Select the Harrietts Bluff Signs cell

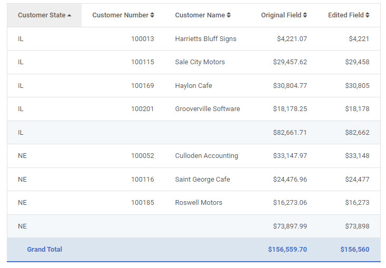click(x=205, y=39)
